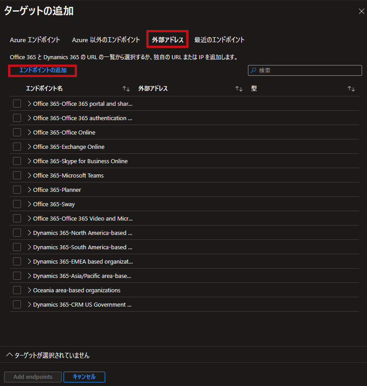Click the キャンセル button
The width and height of the screenshot is (367, 386).
click(84, 377)
